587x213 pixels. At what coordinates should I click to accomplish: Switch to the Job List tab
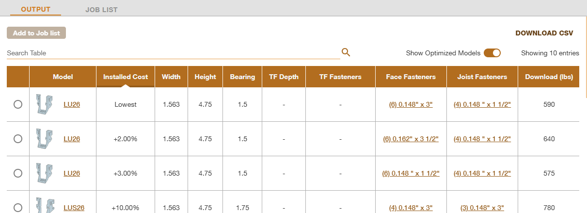pos(101,10)
